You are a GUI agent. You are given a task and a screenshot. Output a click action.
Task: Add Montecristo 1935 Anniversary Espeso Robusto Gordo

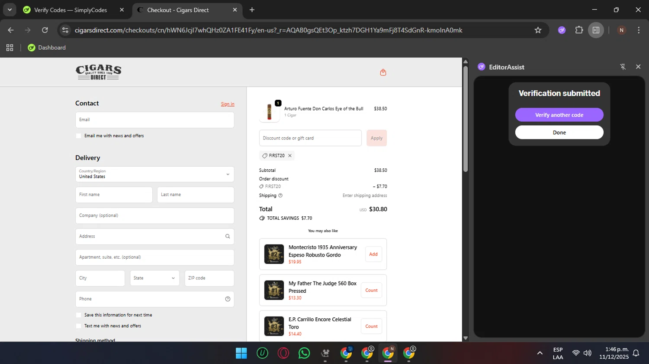pos(373,254)
